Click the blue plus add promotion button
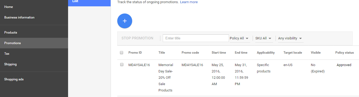The width and height of the screenshot is (359, 97). [x=125, y=21]
